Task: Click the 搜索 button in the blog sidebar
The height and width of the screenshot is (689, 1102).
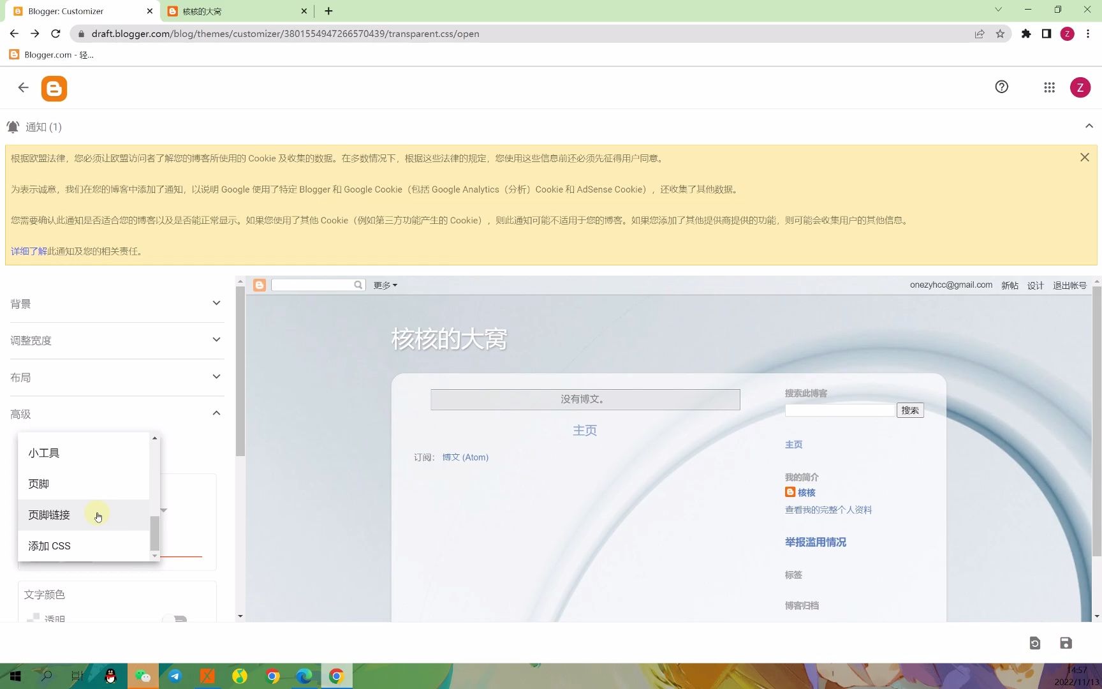Action: [910, 410]
